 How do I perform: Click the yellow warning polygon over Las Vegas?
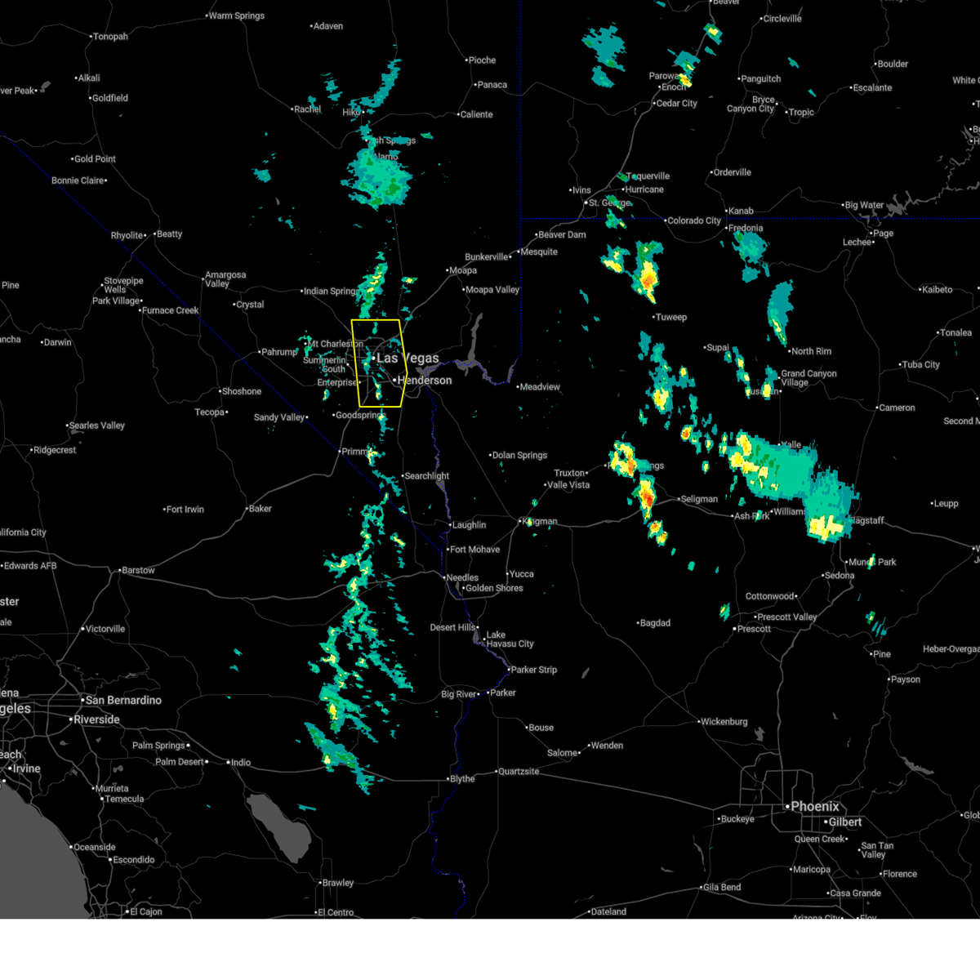pos(379,363)
